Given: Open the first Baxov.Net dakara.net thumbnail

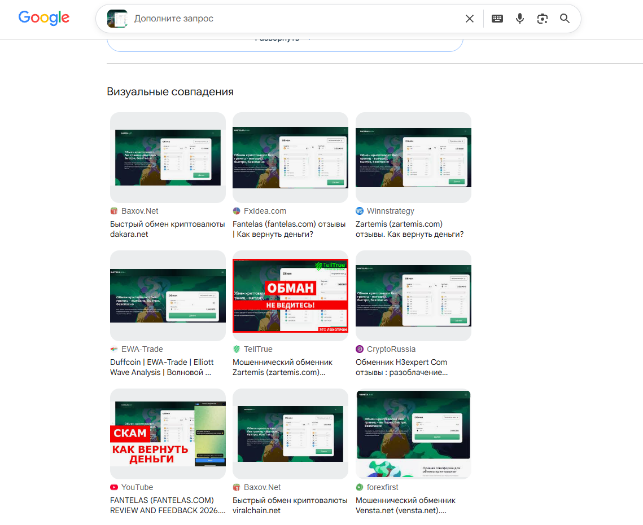Looking at the screenshot, I should coord(168,157).
